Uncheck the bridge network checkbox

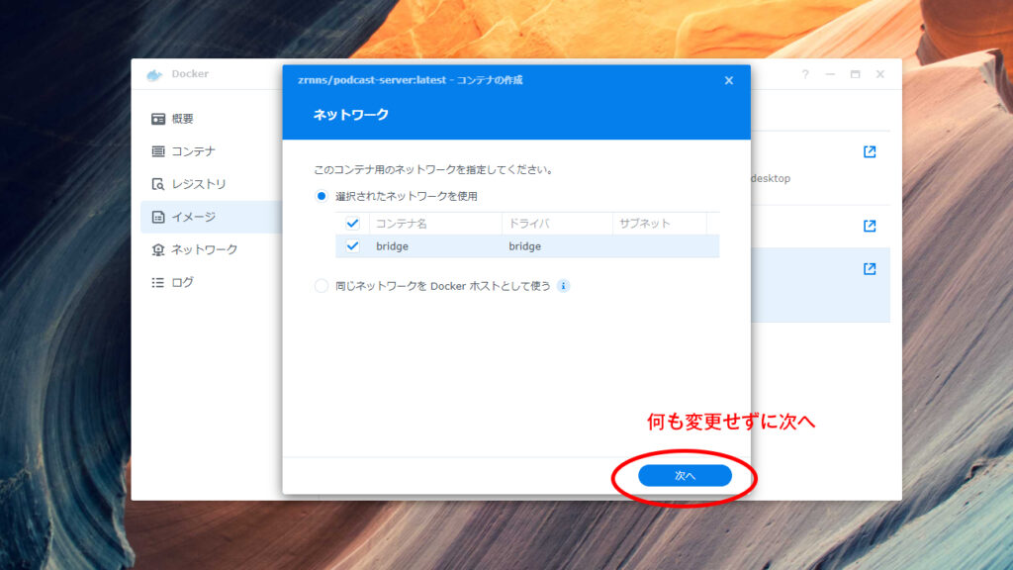(x=352, y=246)
